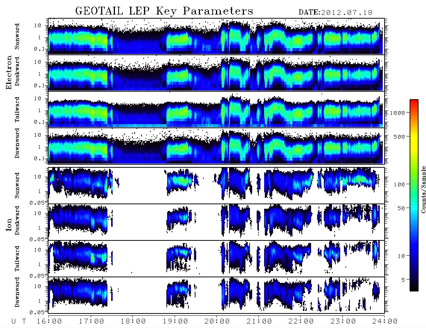The width and height of the screenshot is (426, 328).
Task: Click the Ion "Sunward" panel label
Action: coord(17,185)
